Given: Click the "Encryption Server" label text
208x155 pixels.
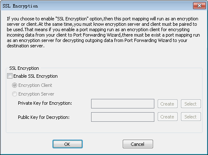Looking at the screenshot, I should [x=36, y=94].
